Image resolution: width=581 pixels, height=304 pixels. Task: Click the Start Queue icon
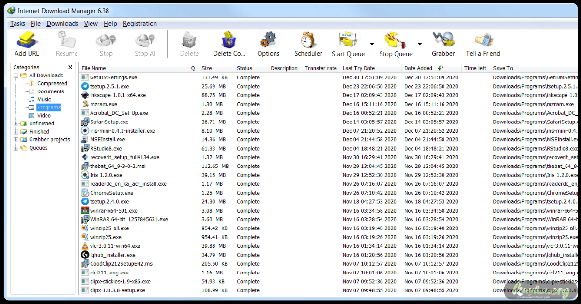(x=348, y=40)
